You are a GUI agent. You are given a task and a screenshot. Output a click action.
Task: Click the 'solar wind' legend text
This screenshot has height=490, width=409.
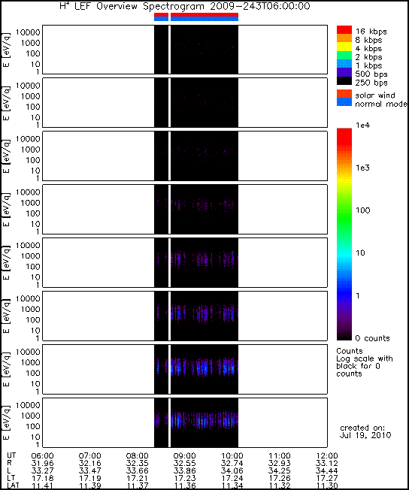click(x=375, y=95)
